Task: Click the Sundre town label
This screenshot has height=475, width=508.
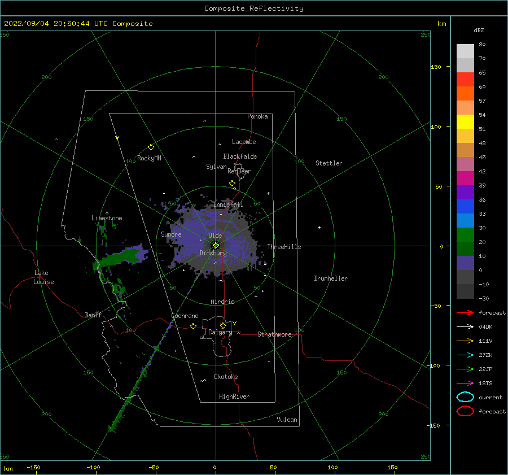Action: point(171,234)
